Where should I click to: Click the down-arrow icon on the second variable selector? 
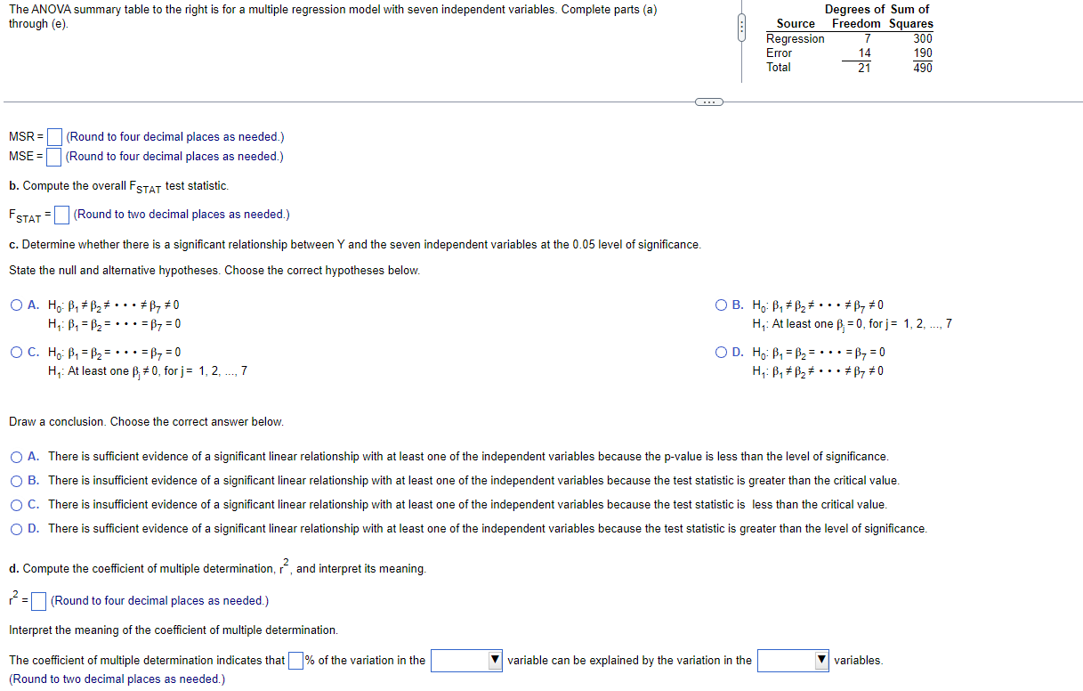click(x=821, y=660)
